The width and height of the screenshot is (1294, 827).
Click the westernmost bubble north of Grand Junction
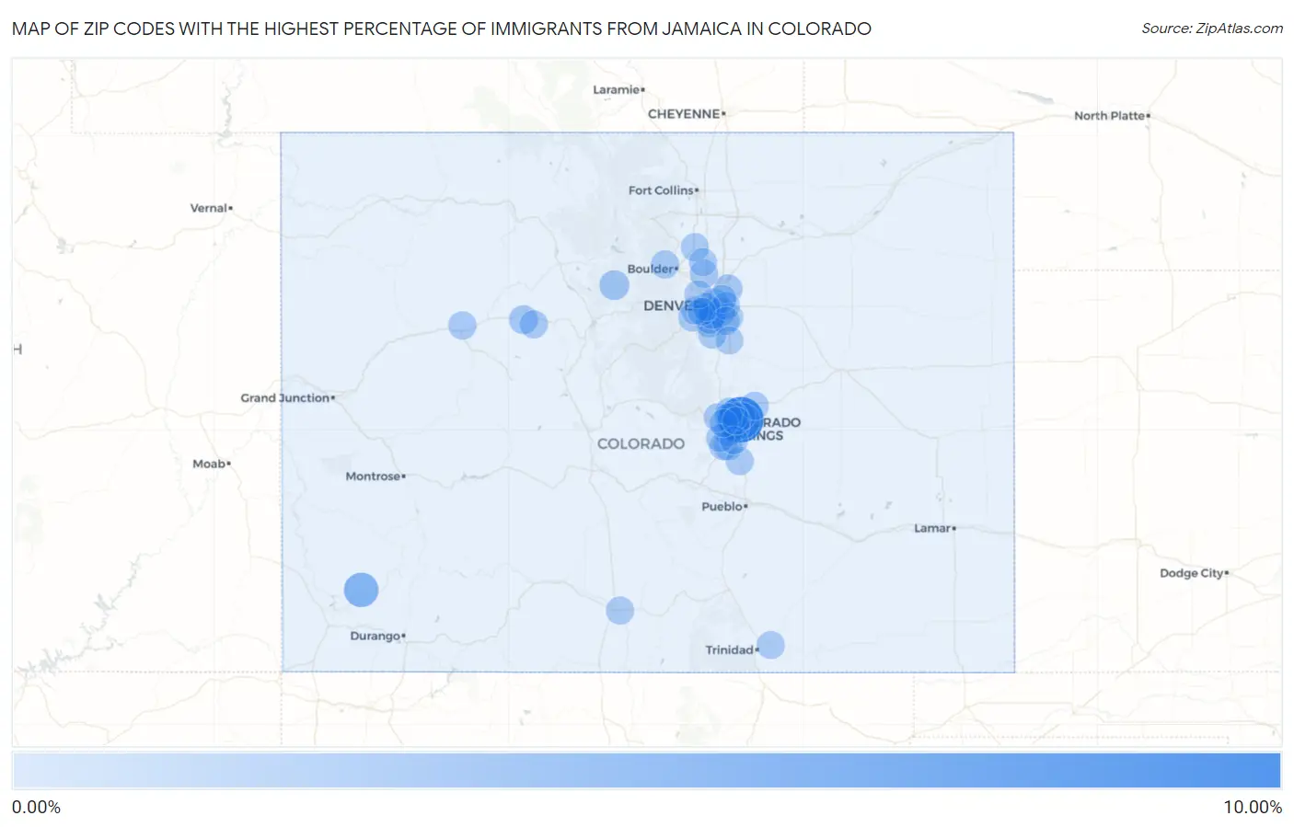[462, 325]
